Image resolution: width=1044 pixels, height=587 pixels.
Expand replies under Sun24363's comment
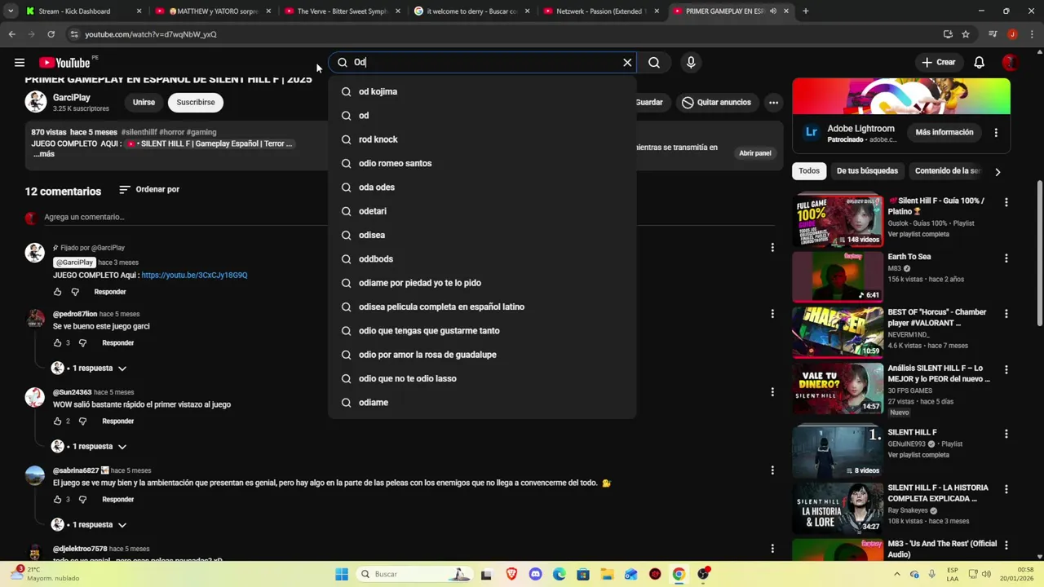click(89, 447)
